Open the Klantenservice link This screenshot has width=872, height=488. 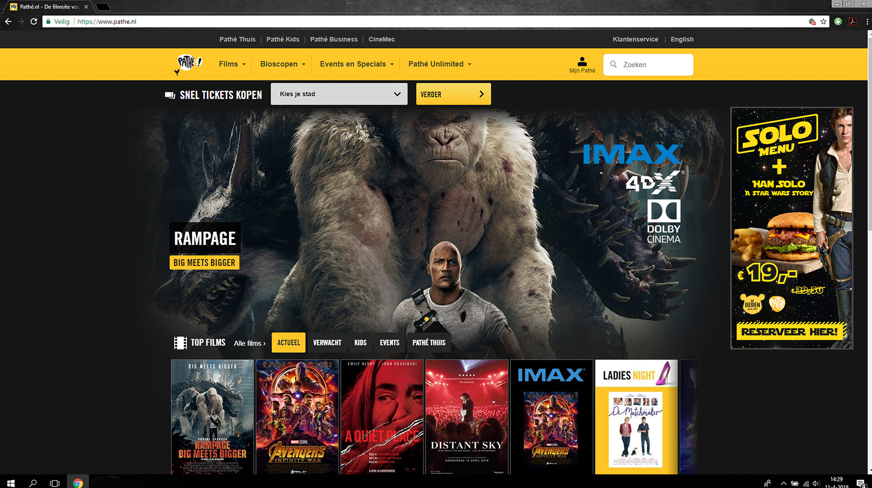pyautogui.click(x=635, y=40)
